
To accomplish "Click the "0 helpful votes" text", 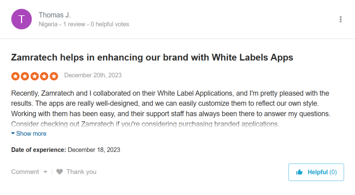I will pos(110,24).
